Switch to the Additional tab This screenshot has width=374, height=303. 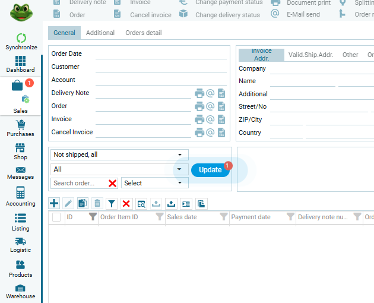pyautogui.click(x=100, y=33)
